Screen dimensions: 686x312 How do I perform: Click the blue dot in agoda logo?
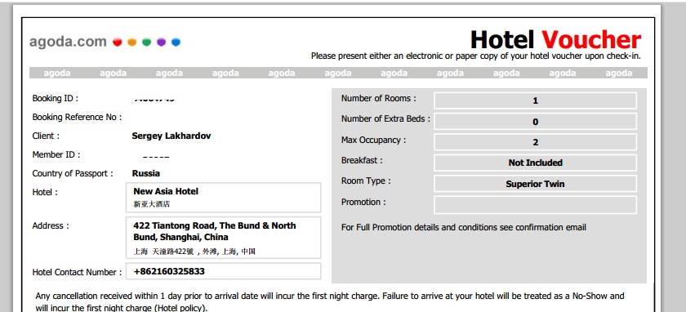tap(176, 42)
